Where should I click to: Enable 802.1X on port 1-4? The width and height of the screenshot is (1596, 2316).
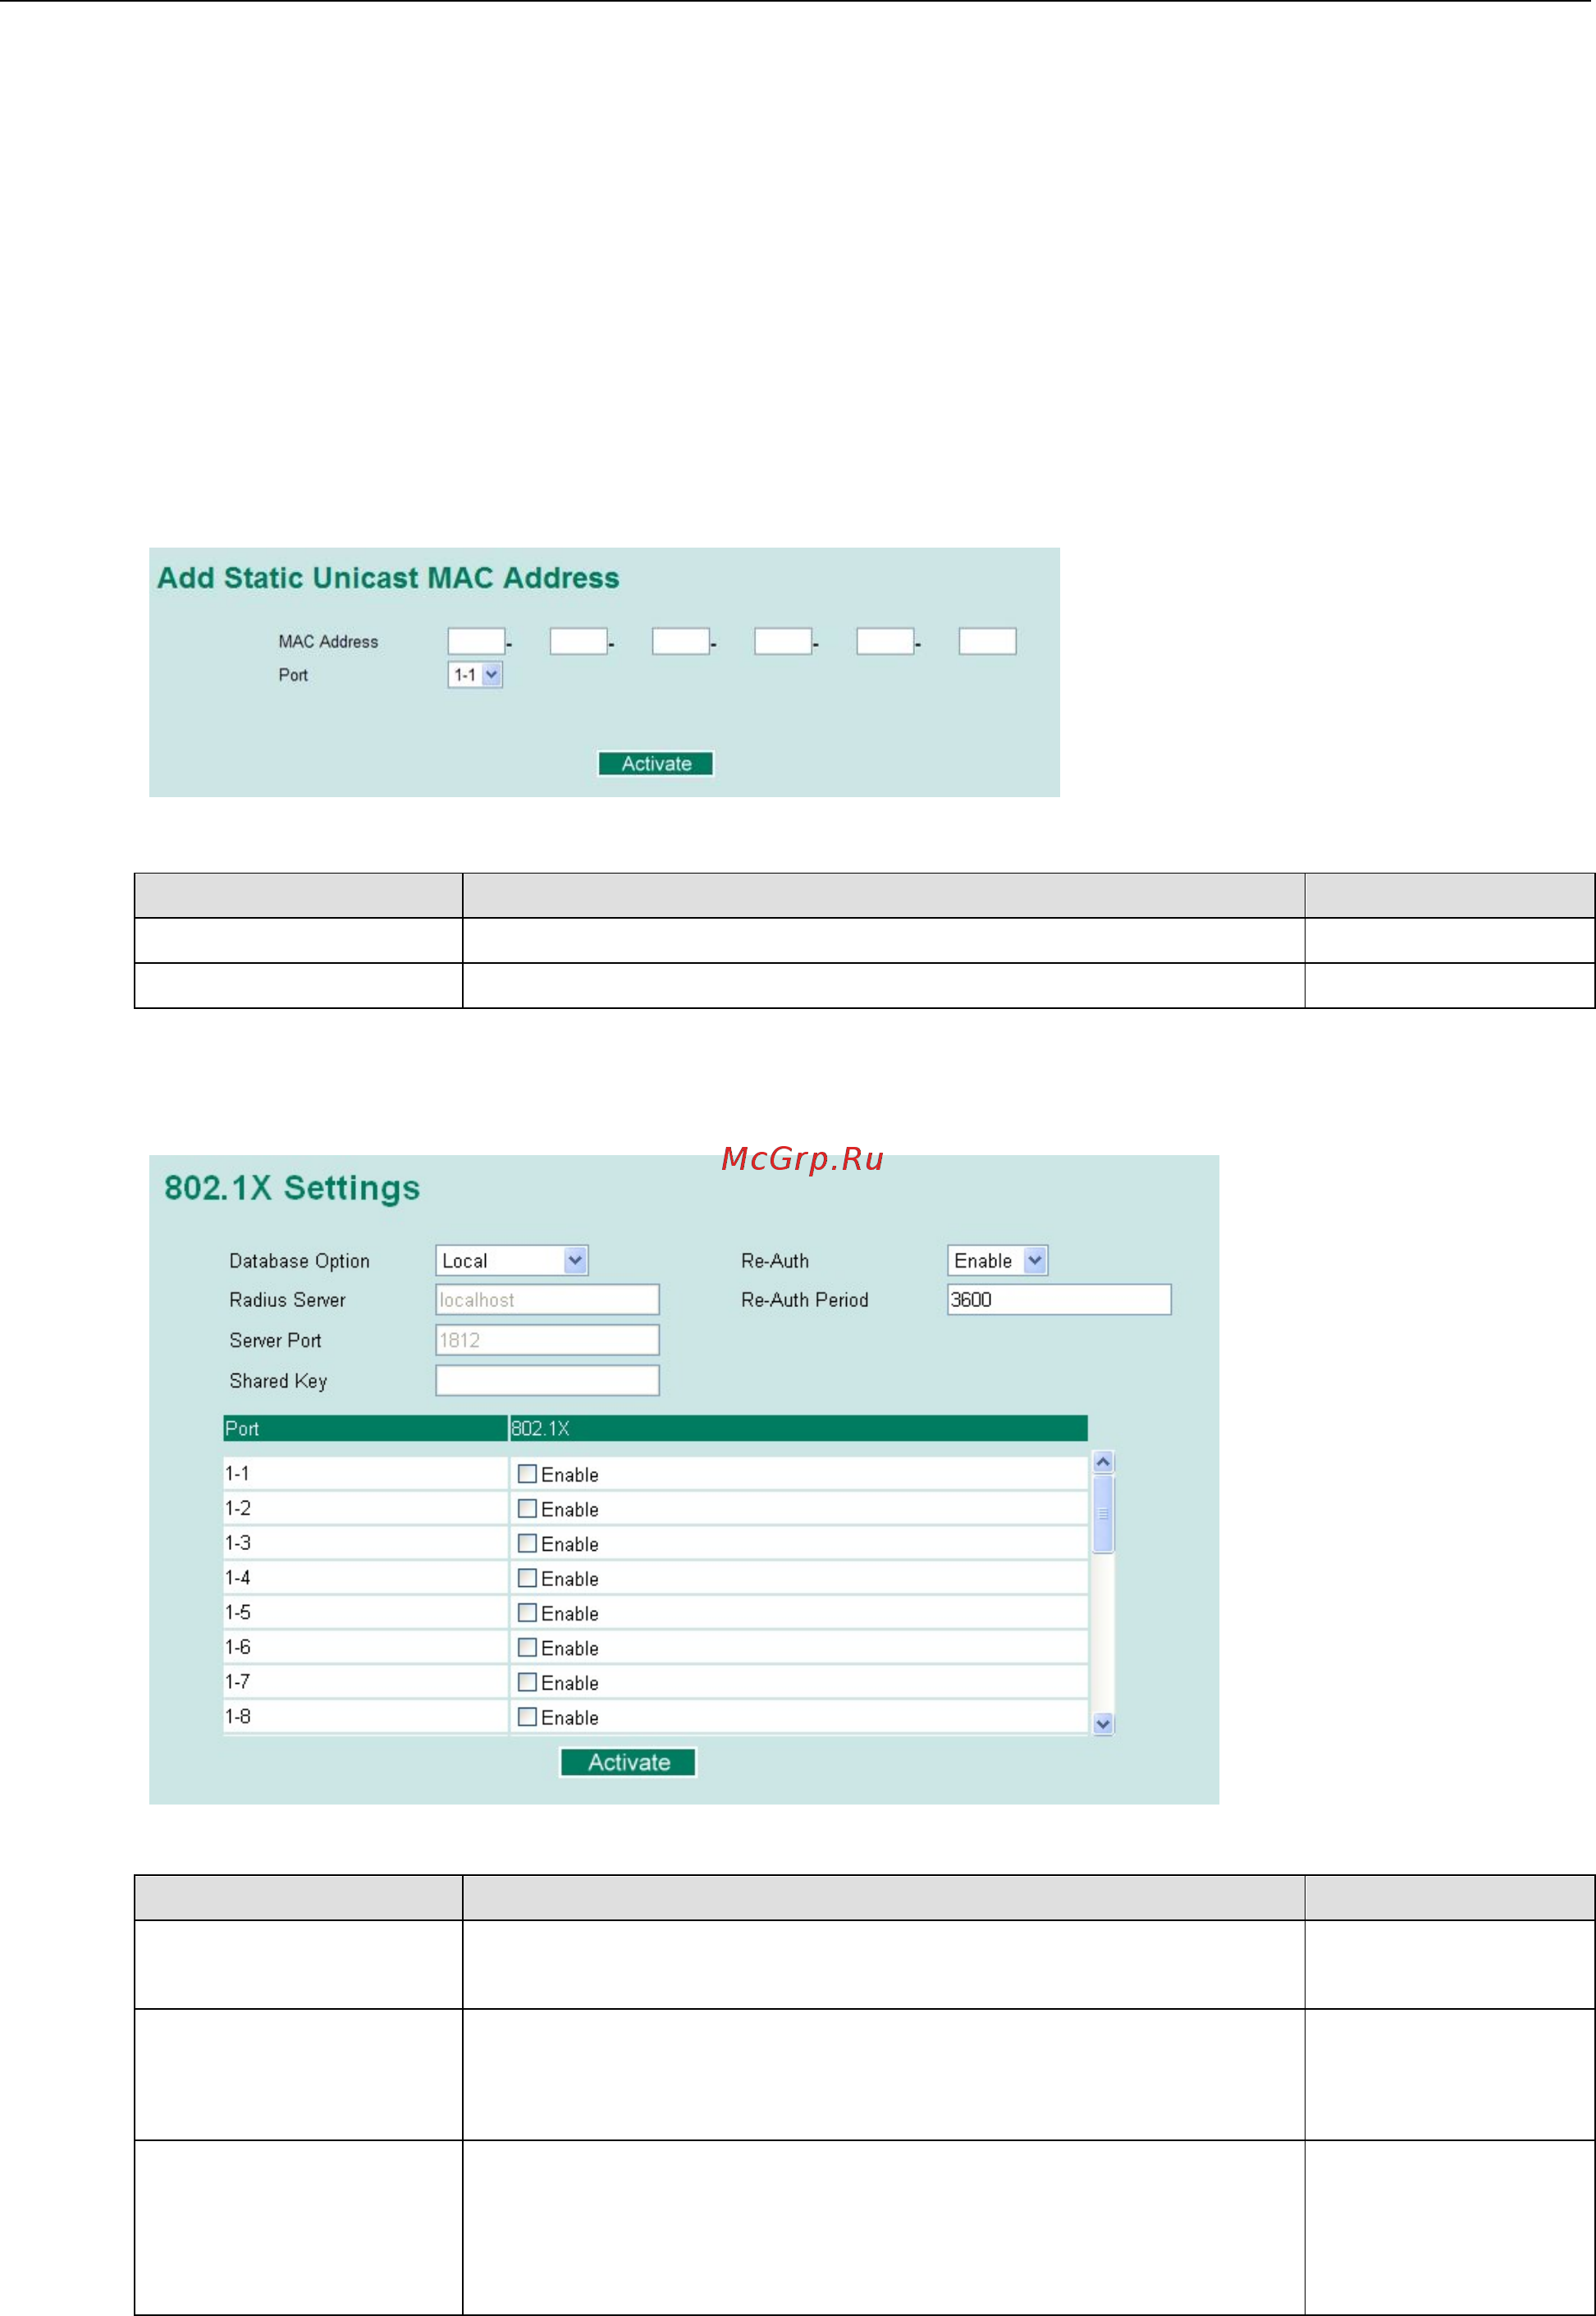(527, 1578)
